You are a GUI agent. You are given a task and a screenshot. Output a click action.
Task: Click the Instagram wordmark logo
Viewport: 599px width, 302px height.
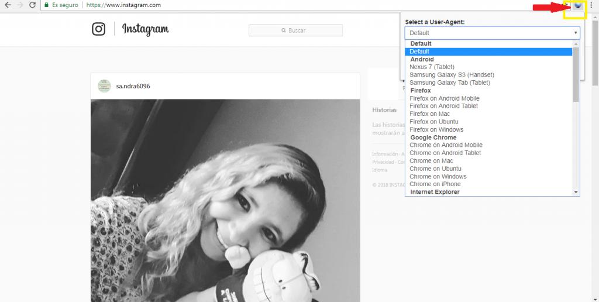pyautogui.click(x=146, y=29)
